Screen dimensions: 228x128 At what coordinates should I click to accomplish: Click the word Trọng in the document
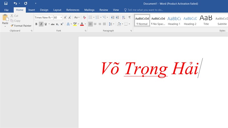tap(146, 70)
